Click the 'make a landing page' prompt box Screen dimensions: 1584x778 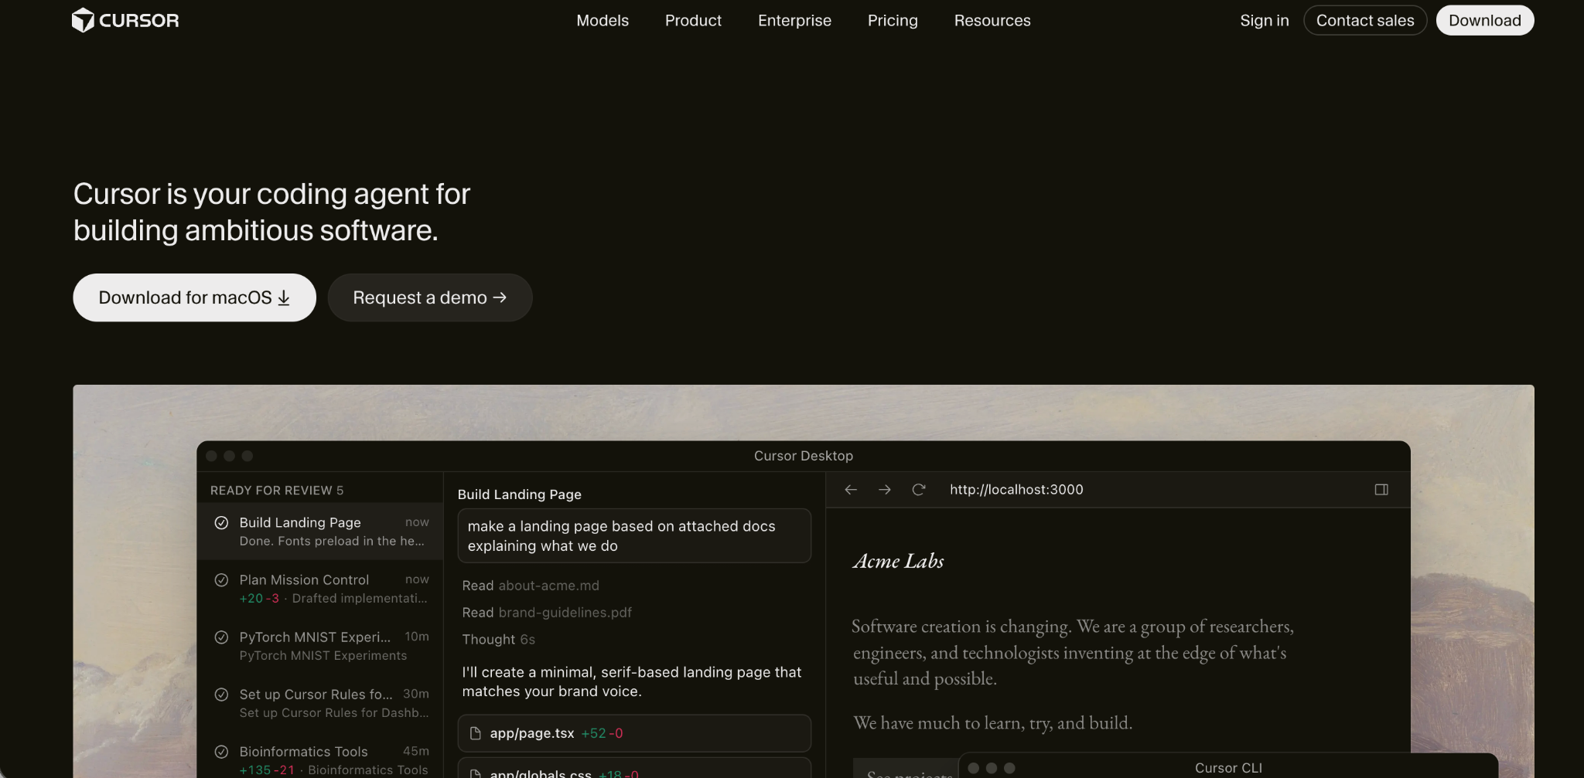[x=634, y=535]
